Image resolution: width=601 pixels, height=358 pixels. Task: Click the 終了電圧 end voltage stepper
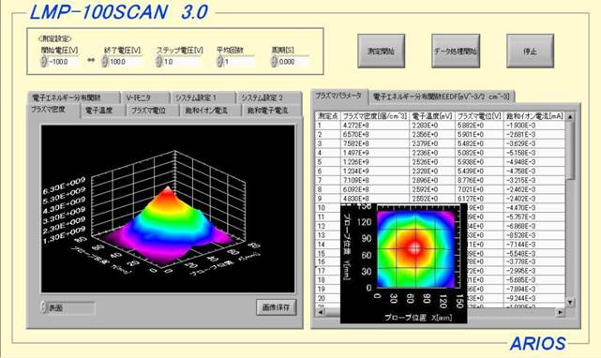[105, 61]
